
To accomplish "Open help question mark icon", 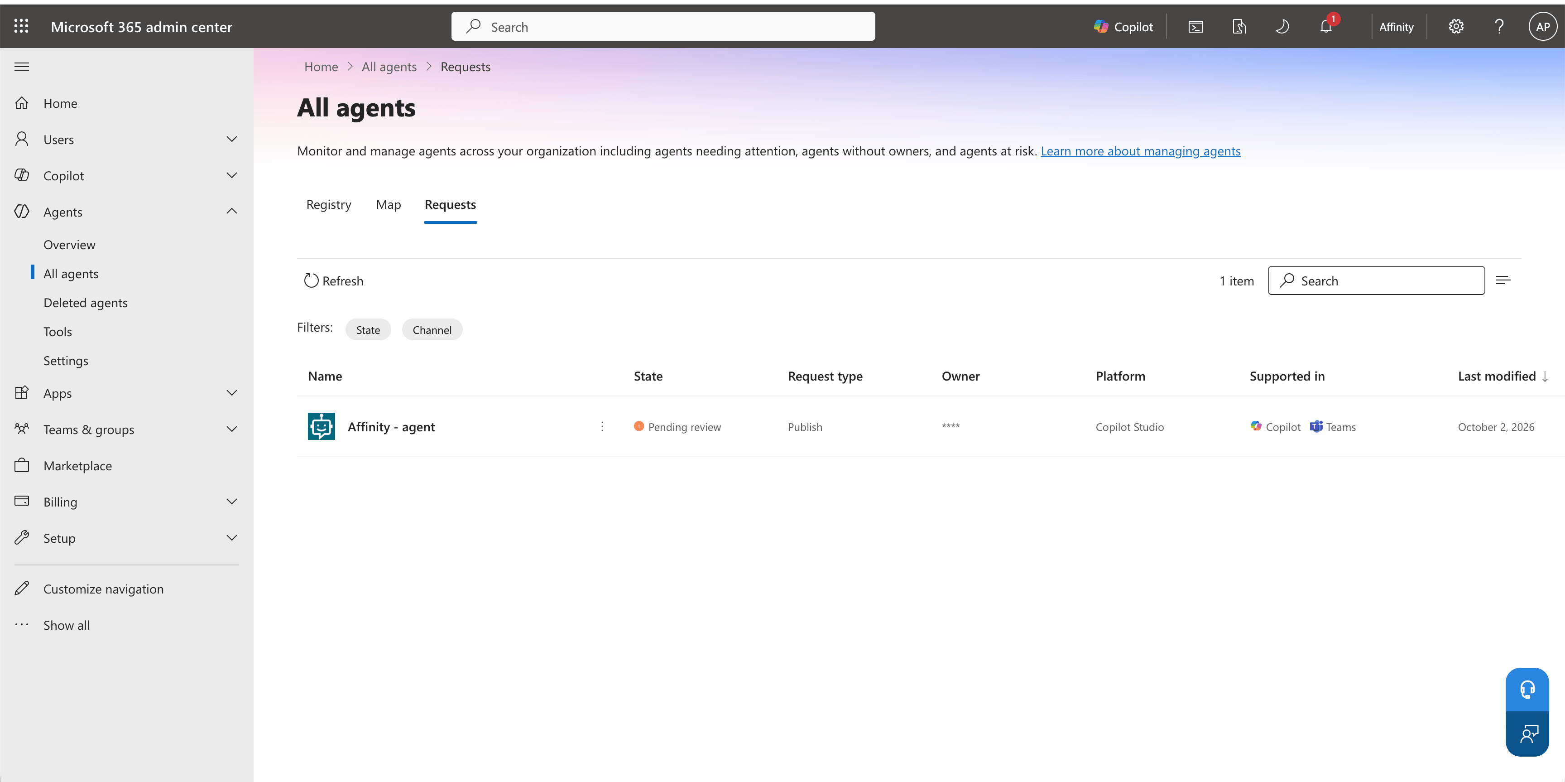I will (x=1499, y=26).
